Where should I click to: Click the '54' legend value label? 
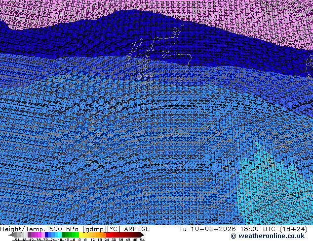(142, 240)
